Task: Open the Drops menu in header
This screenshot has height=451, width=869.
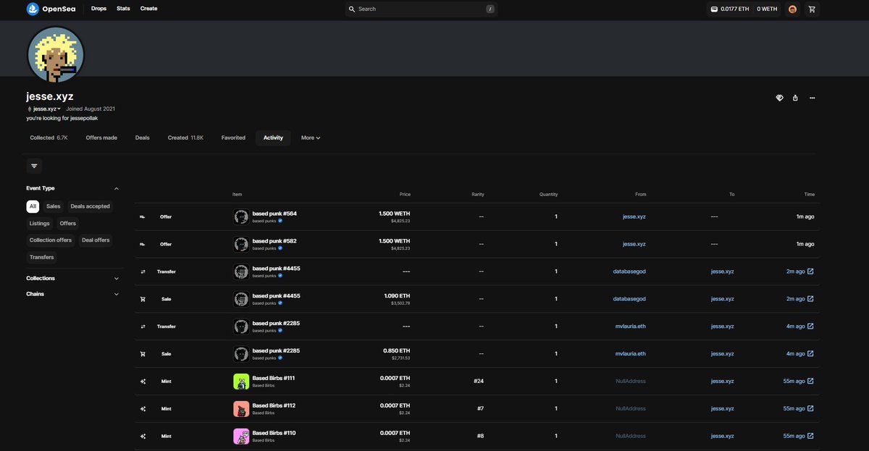Action: pyautogui.click(x=98, y=9)
